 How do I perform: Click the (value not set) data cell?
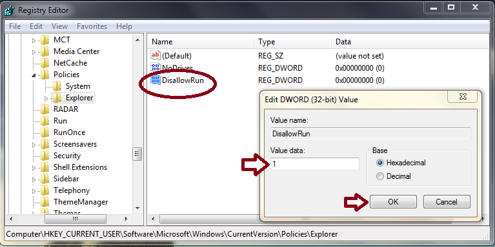point(359,56)
